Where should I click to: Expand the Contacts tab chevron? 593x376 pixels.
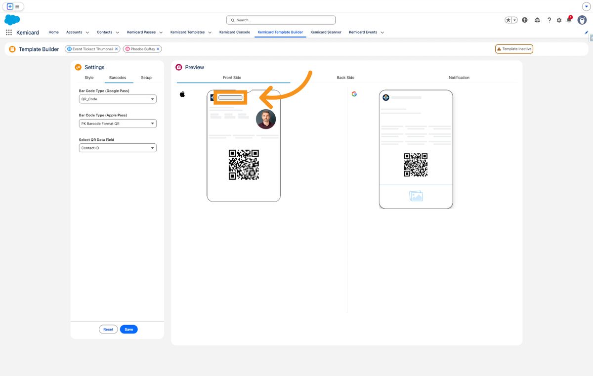click(118, 33)
